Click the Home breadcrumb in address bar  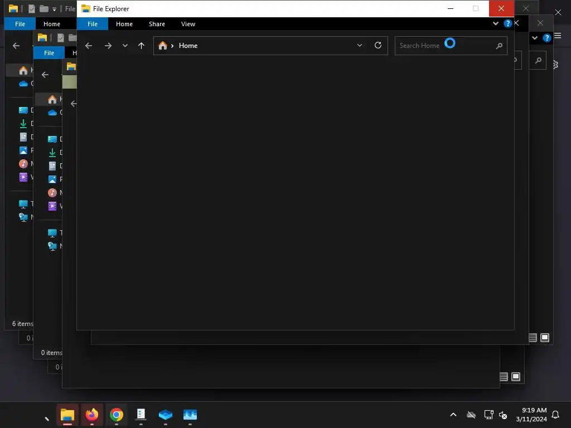188,46
